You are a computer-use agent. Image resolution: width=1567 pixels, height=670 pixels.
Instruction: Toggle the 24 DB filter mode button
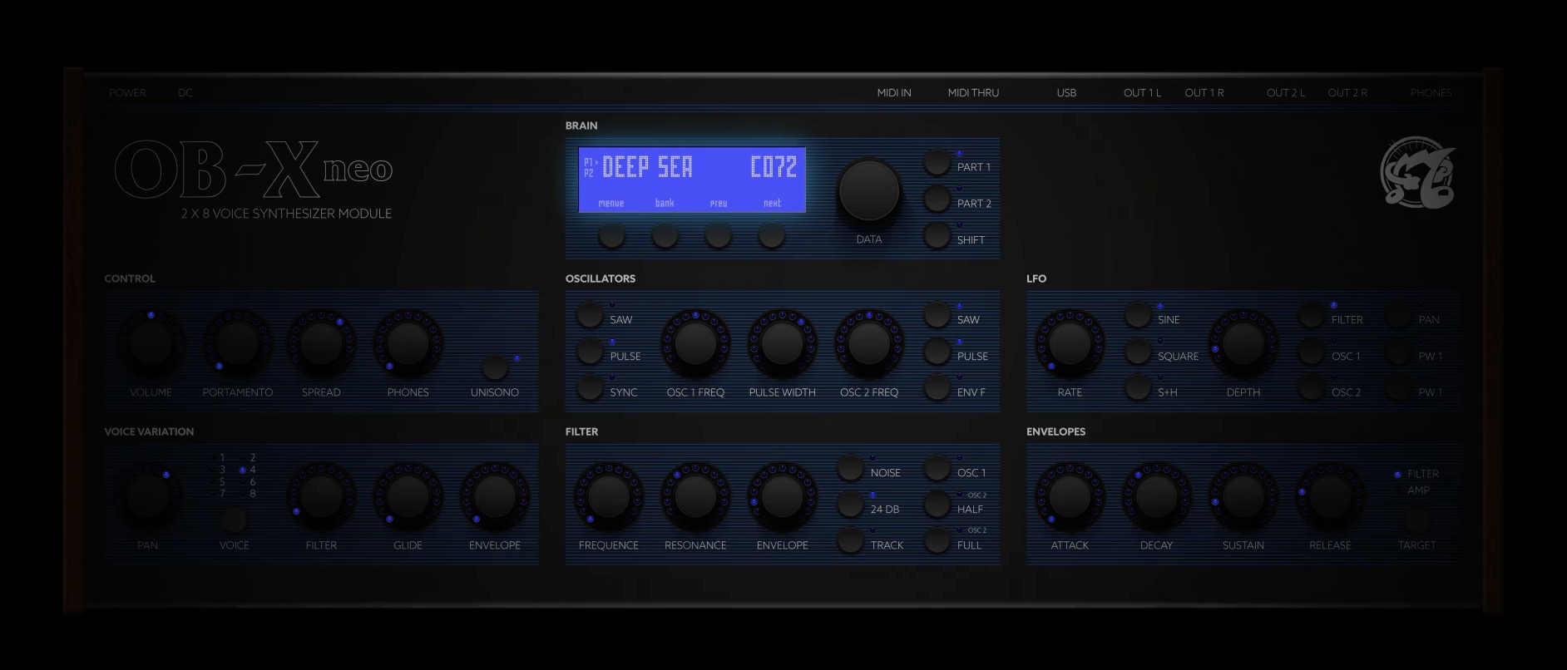pyautogui.click(x=850, y=505)
